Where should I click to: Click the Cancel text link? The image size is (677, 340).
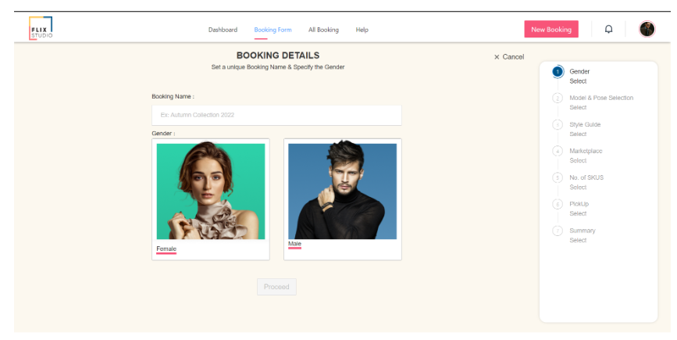coord(513,57)
